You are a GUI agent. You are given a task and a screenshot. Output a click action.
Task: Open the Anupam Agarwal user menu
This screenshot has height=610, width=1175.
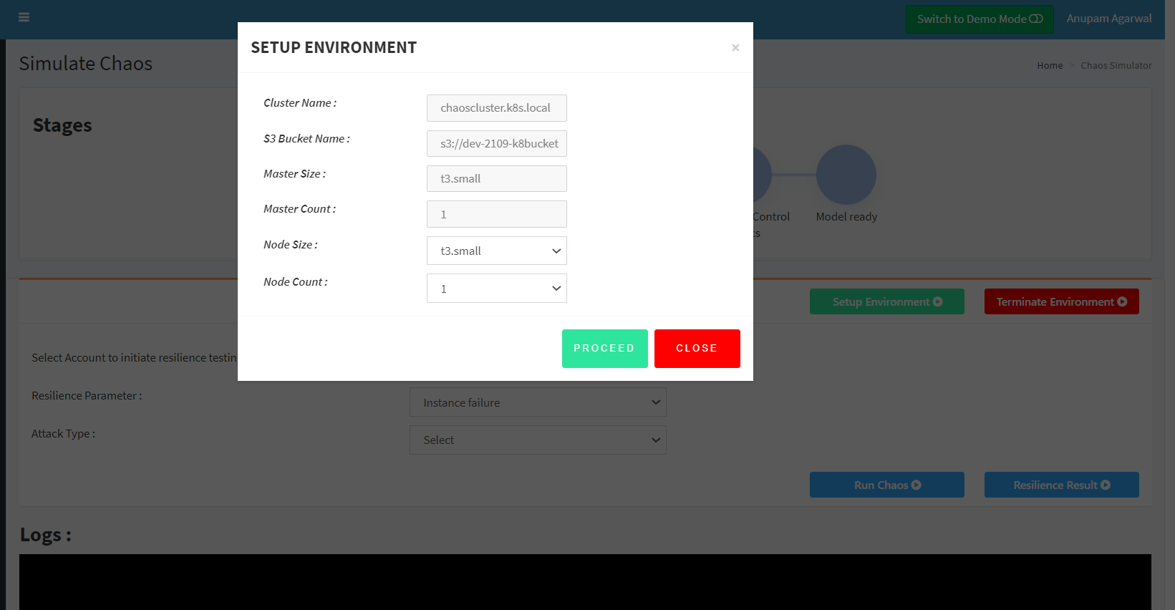[1108, 19]
